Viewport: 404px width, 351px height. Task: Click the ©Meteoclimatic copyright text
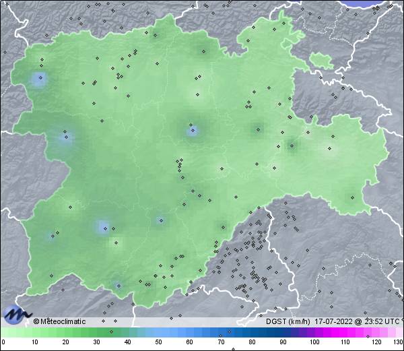pos(59,321)
